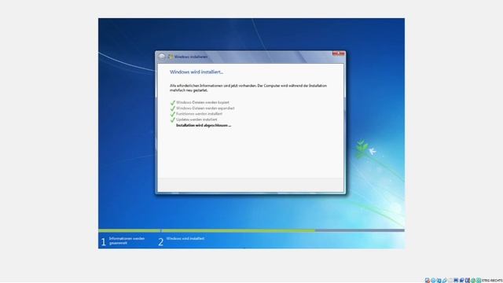The image size is (503, 283).
Task: Click the 'Informationen werden gesammelt' stage label
Action: click(x=127, y=241)
